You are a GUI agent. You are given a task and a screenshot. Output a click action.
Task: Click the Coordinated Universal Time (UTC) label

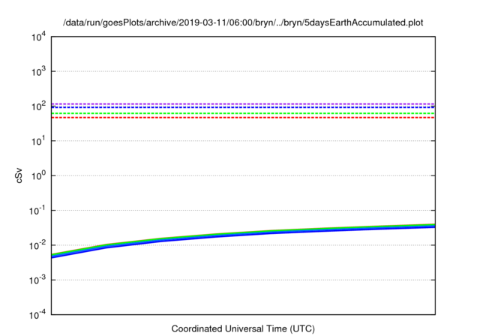click(x=243, y=328)
